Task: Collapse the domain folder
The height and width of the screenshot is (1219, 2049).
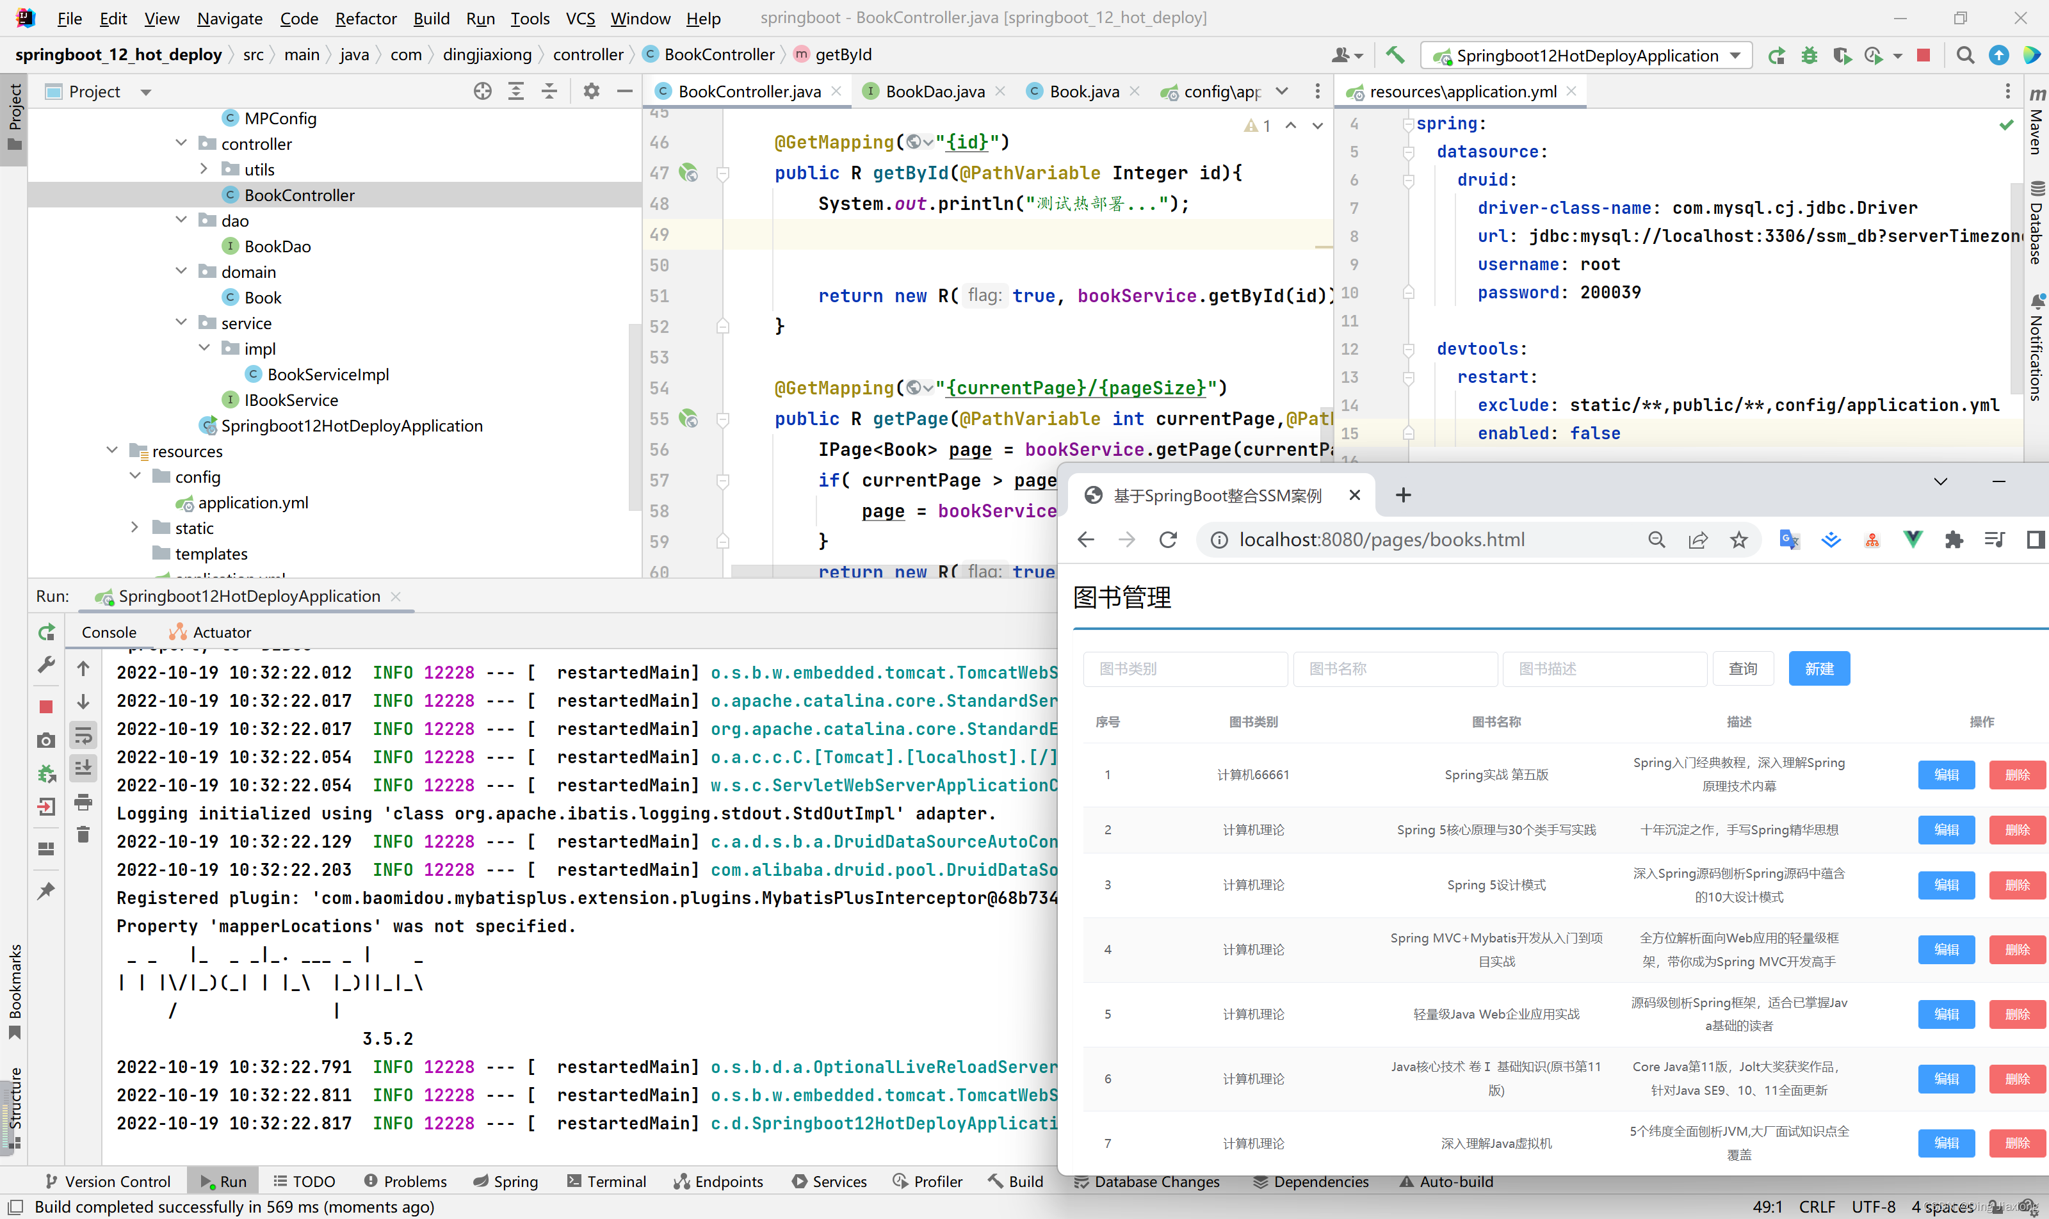Action: pyautogui.click(x=182, y=271)
